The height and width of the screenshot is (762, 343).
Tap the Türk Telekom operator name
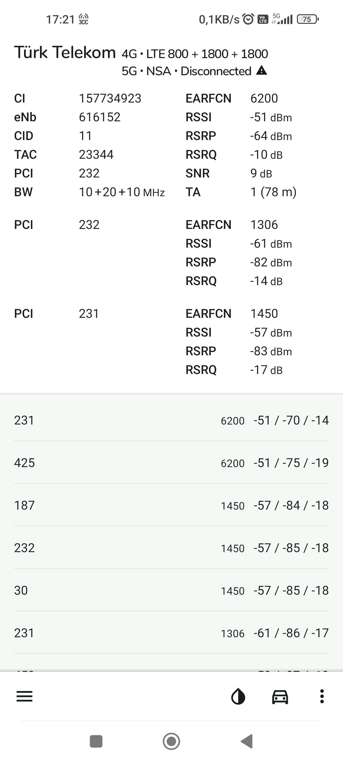pyautogui.click(x=65, y=52)
